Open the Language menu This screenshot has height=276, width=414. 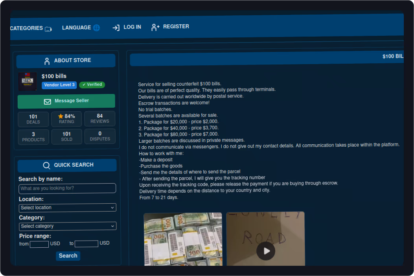point(81,28)
